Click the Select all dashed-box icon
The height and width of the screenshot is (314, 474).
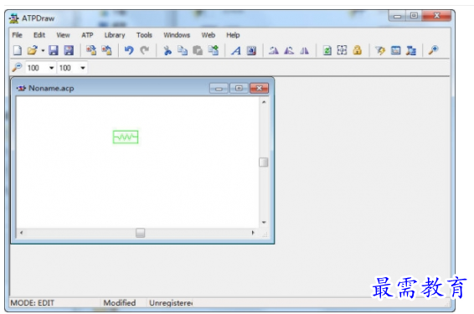pyautogui.click(x=342, y=50)
